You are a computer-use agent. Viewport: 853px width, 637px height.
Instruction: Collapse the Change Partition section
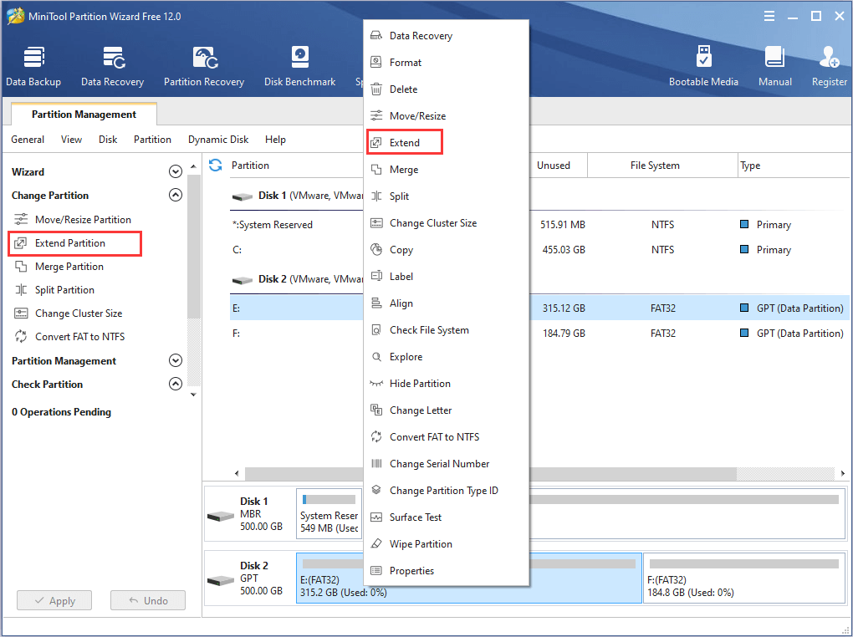point(175,195)
